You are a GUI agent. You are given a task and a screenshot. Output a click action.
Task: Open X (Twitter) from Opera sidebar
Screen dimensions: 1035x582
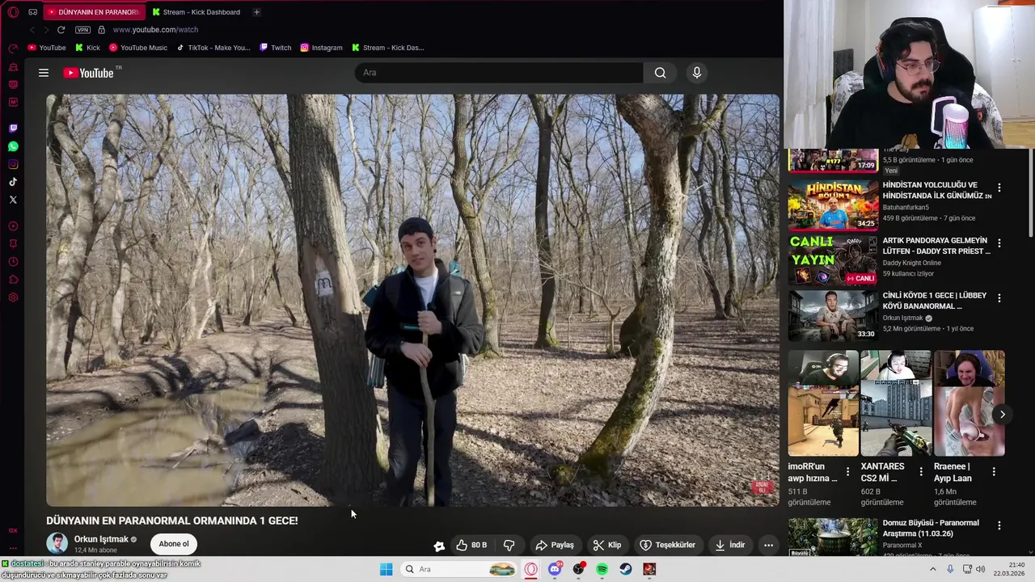tap(13, 200)
